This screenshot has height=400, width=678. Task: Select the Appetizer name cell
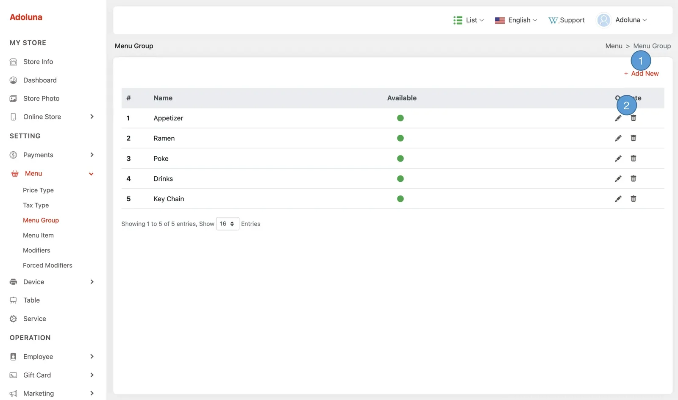coord(168,118)
